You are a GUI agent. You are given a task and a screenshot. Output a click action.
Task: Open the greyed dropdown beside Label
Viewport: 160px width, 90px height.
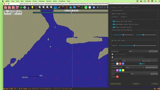[154, 74]
